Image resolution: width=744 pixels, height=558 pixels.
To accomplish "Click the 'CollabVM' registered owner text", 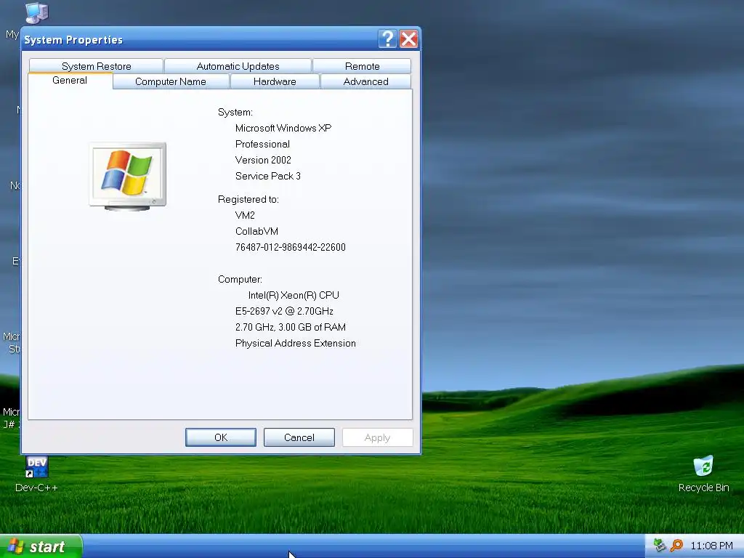I will tap(256, 231).
